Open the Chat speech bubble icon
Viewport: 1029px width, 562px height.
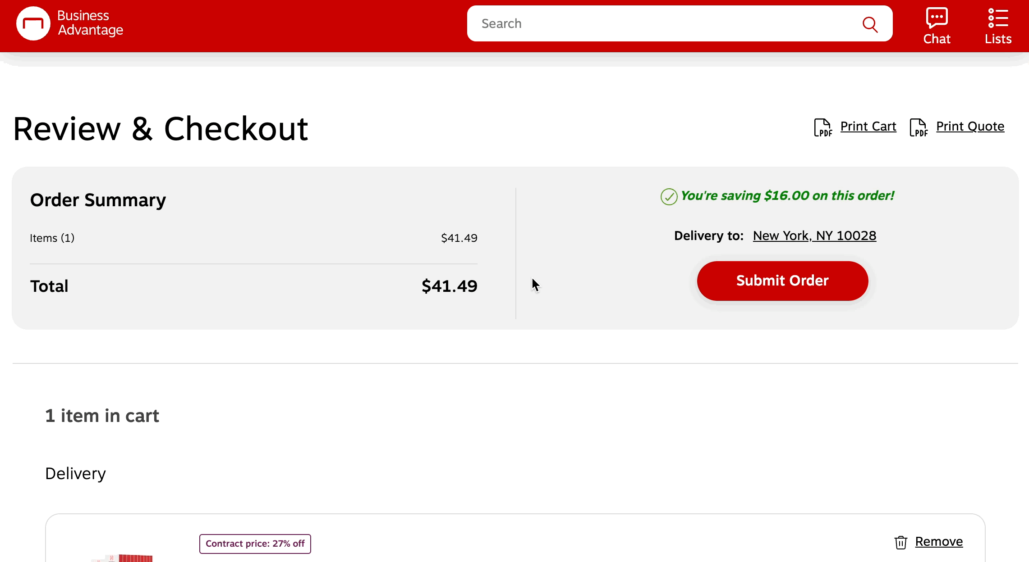[937, 18]
